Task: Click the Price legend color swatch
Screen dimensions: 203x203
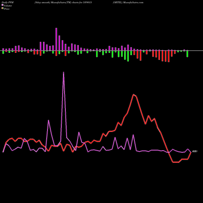Action: tap(2, 9)
